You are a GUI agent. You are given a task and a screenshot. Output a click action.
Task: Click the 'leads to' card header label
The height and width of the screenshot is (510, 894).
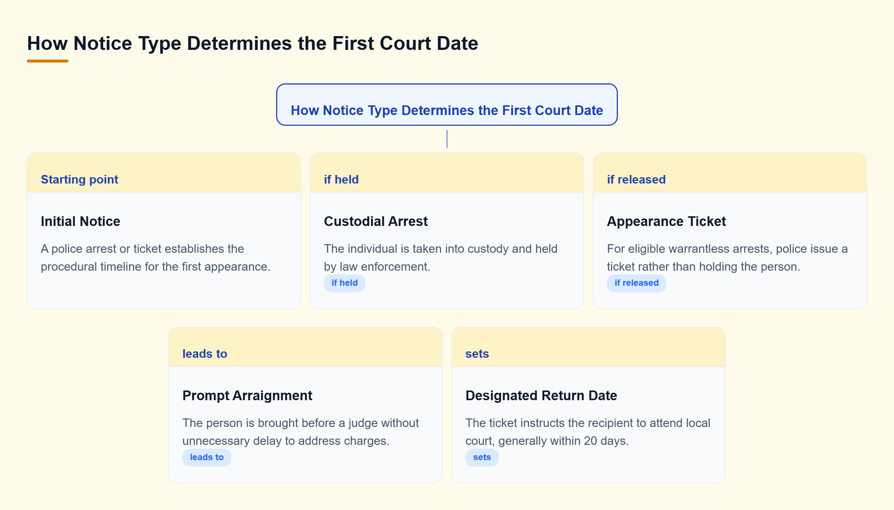(x=205, y=354)
